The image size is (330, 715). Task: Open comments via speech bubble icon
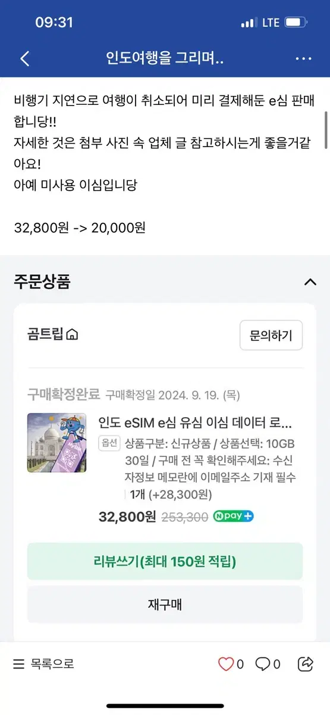click(262, 664)
